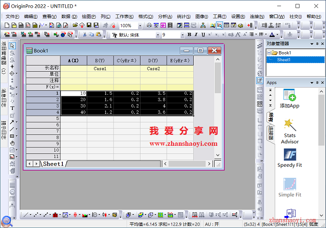326x228 pixels.
Task: Open the 100% zoom level dropdown
Action: pyautogui.click(x=140, y=26)
